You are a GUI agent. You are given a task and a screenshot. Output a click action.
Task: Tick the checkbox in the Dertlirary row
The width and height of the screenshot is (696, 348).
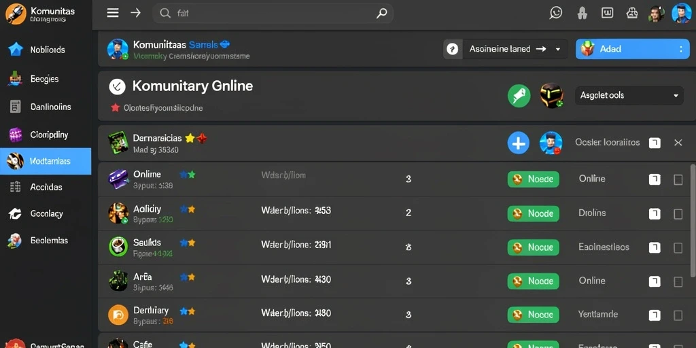[678, 315]
